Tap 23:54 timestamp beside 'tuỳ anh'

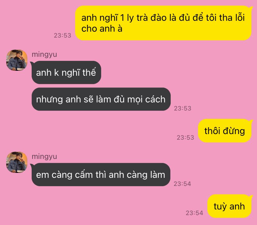point(194,213)
